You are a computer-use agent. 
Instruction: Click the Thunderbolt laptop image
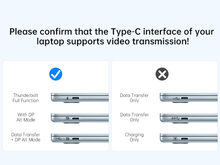(88, 98)
